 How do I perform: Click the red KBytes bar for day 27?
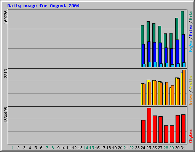[x=160, y=130]
